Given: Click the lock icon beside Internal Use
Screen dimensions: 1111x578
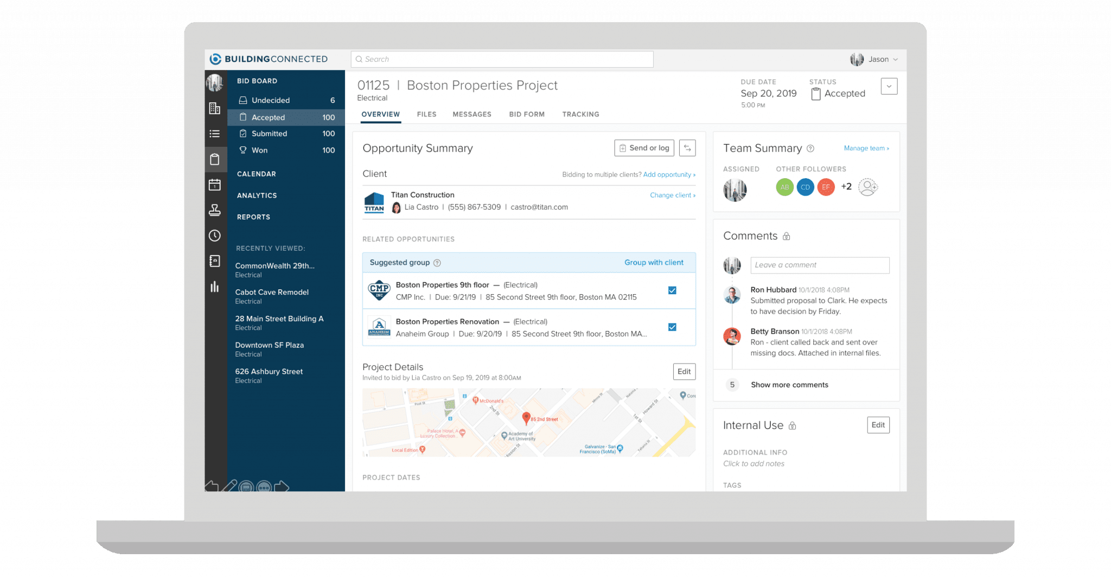Looking at the screenshot, I should 792,426.
